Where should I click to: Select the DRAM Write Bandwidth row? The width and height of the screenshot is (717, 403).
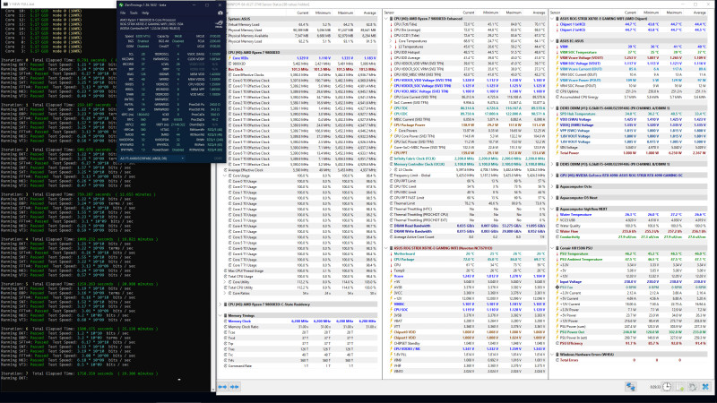pos(465,231)
